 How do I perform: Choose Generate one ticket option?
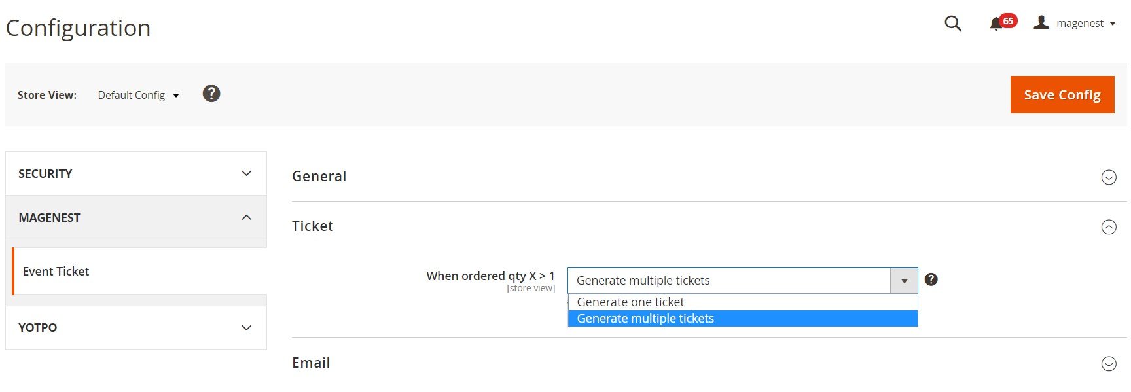point(743,302)
